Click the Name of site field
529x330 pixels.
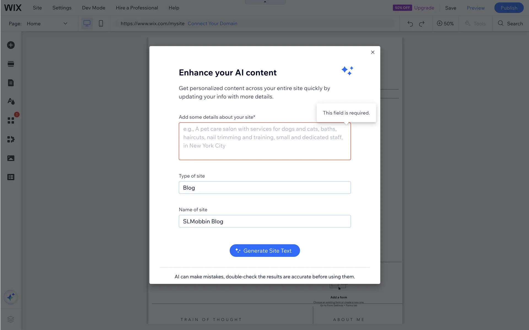(264, 221)
